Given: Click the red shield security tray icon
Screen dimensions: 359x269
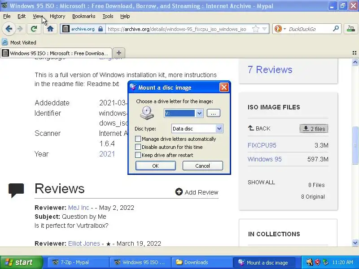Looking at the screenshot, I should [317, 262].
